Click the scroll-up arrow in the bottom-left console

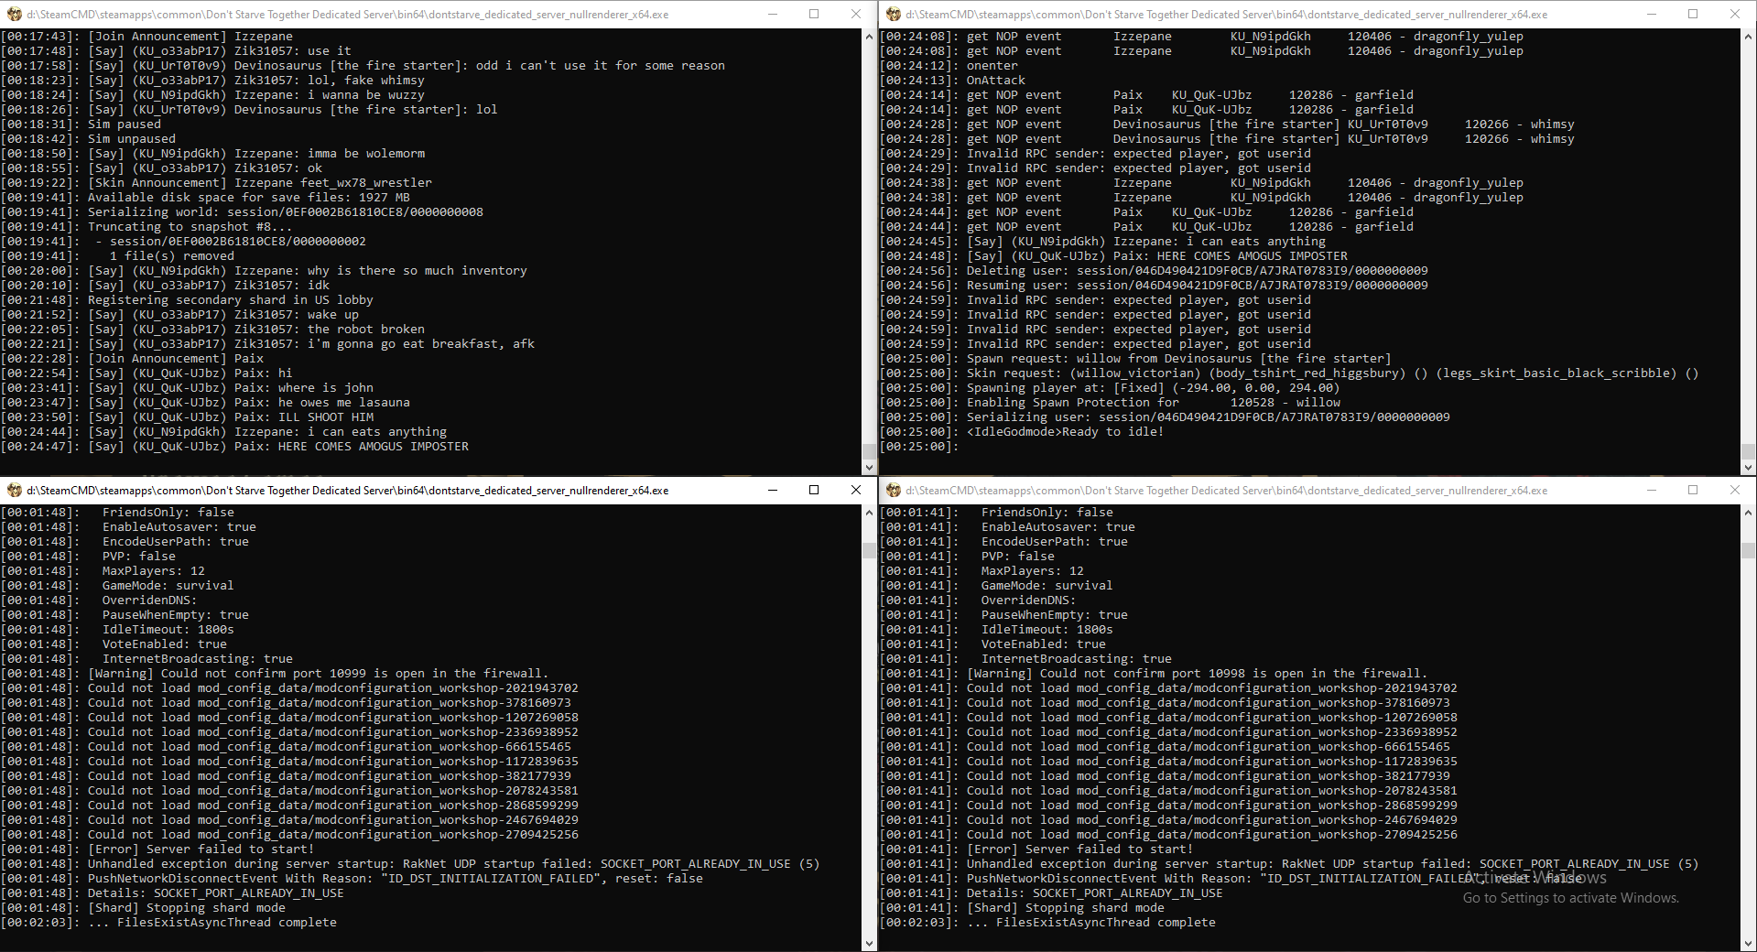(x=870, y=513)
